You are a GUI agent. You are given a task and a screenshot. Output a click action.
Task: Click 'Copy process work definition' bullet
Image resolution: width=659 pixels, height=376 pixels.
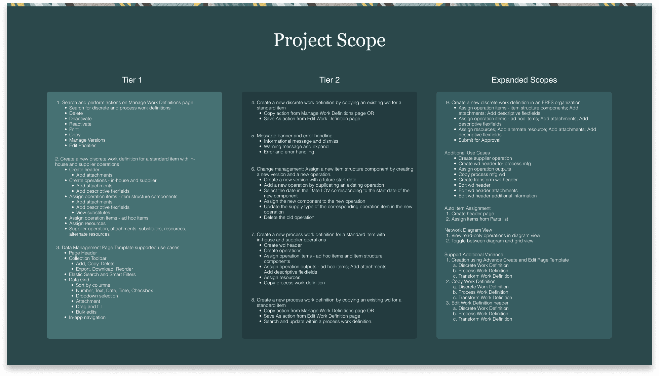click(294, 283)
